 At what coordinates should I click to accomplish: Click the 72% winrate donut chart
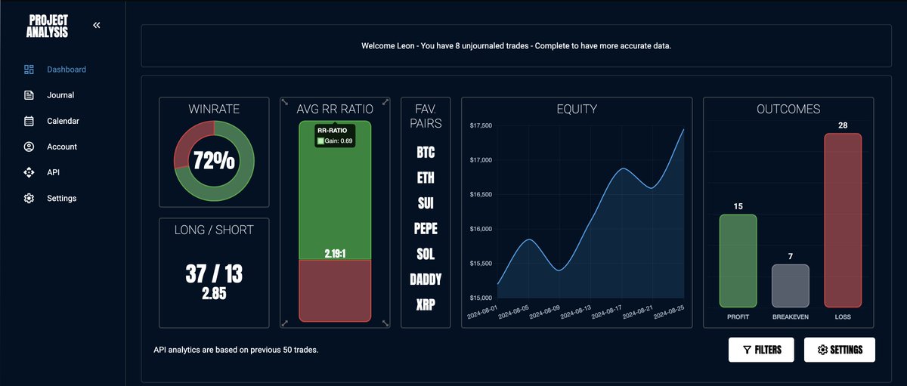[x=214, y=160]
